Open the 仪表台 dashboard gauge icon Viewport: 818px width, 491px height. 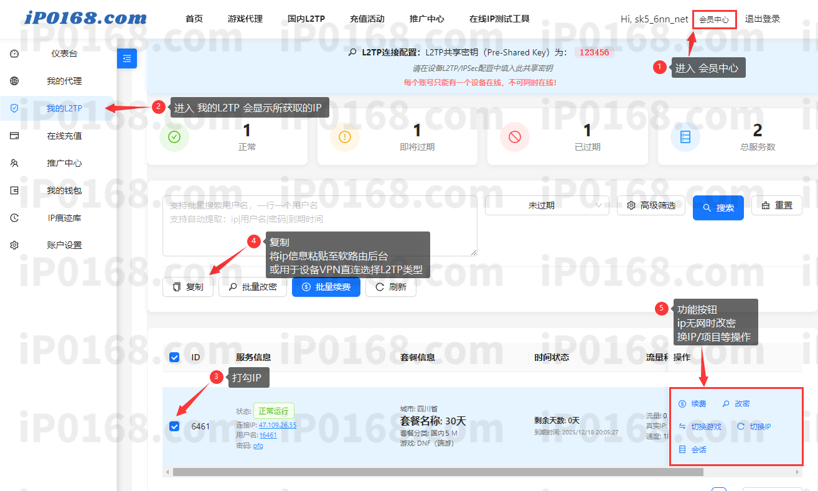point(14,54)
